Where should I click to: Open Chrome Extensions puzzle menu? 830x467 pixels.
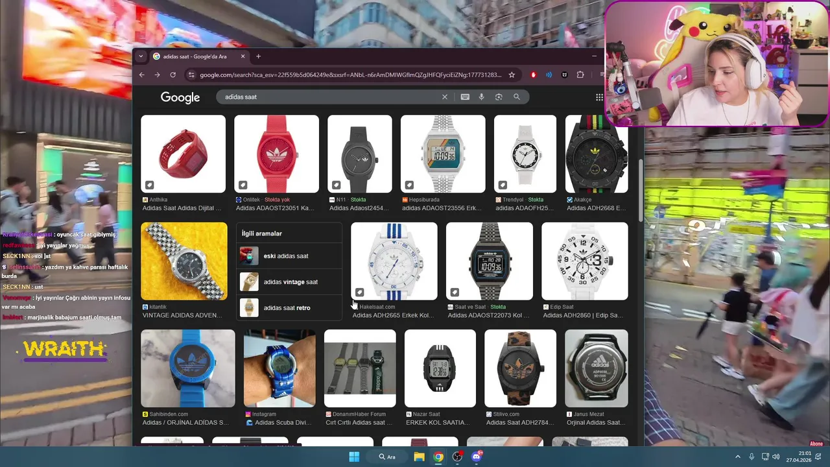580,75
